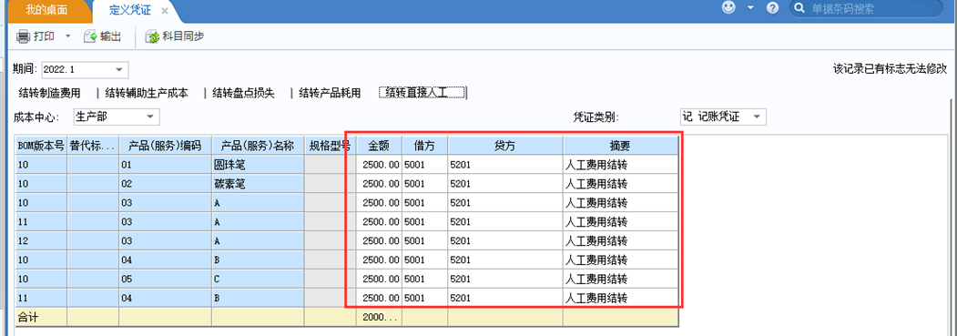
Task: Click the 产品(服务)名称 column header
Action: tap(259, 145)
